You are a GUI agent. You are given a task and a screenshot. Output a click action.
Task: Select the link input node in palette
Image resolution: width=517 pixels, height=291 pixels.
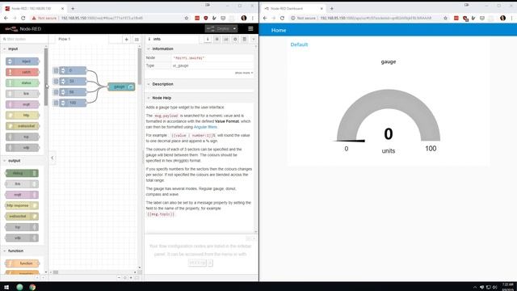point(23,94)
